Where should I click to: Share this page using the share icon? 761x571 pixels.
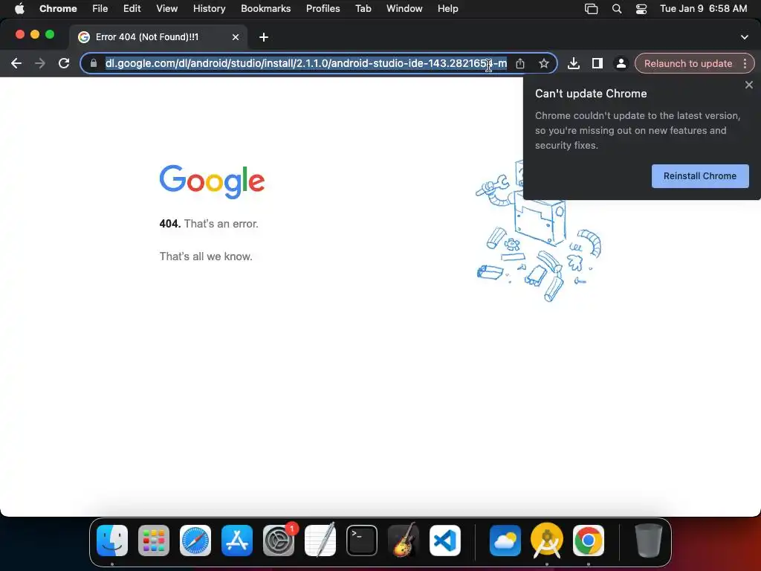click(x=519, y=63)
